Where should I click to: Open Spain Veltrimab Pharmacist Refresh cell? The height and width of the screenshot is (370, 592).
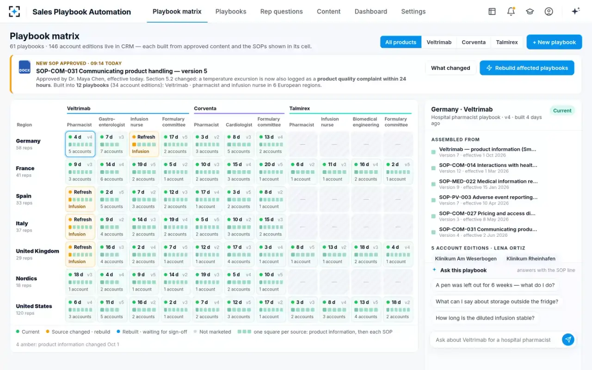(80, 199)
